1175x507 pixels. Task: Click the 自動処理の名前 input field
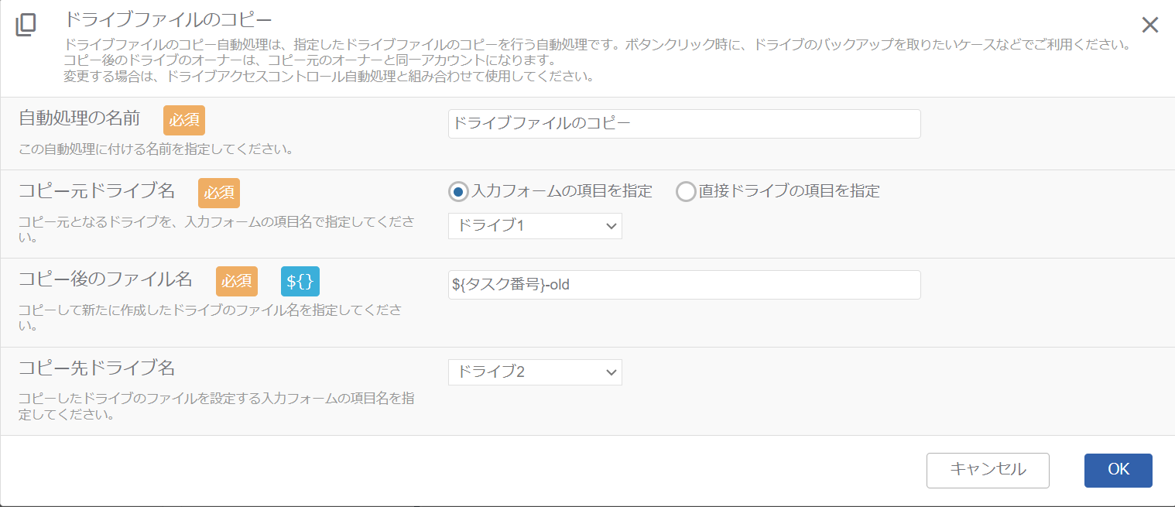[x=684, y=124]
